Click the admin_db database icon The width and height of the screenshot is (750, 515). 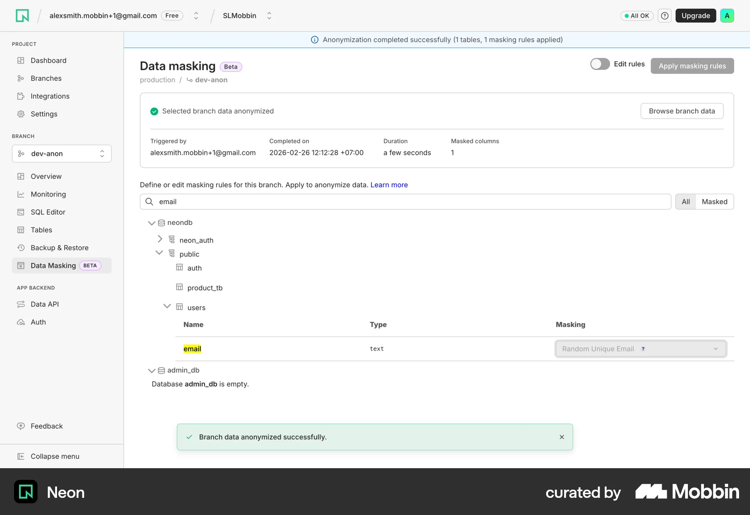pos(161,370)
